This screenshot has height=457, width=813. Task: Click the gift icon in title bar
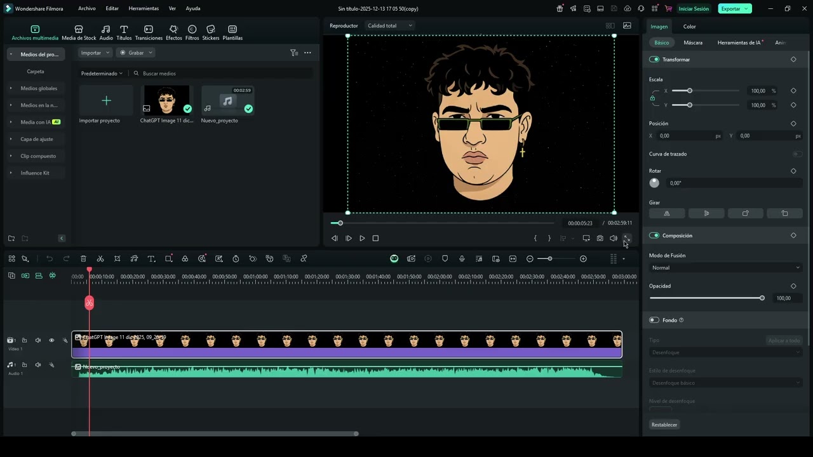[560, 8]
